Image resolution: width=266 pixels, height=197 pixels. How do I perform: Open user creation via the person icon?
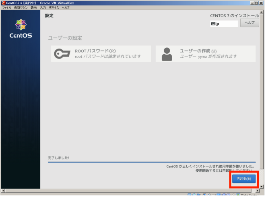click(167, 54)
